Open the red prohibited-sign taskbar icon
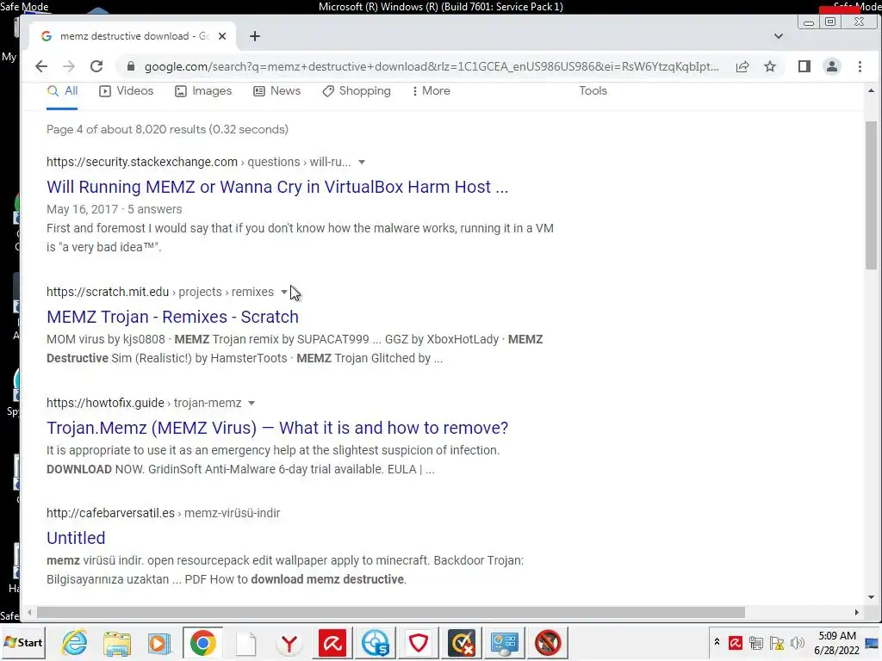882x661 pixels. click(x=548, y=642)
